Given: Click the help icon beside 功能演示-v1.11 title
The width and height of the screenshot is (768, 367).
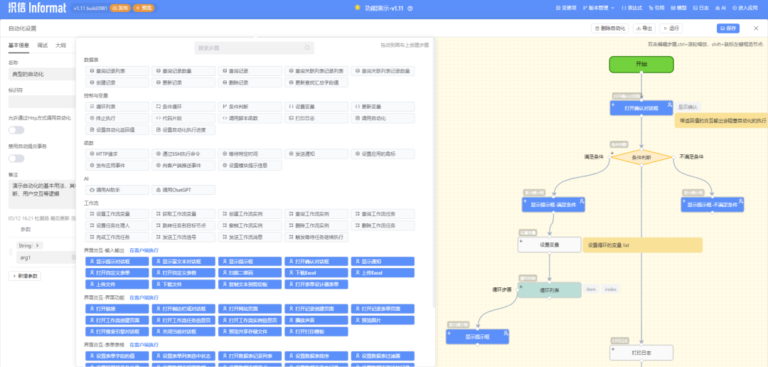Looking at the screenshot, I should [410, 8].
